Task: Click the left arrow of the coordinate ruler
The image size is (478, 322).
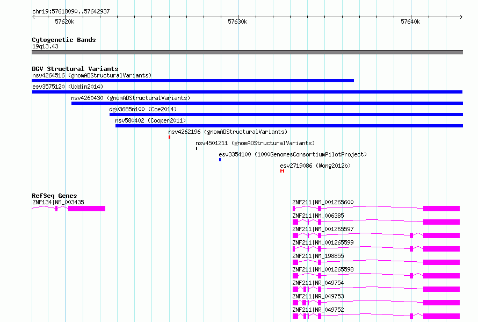Action: coord(33,17)
